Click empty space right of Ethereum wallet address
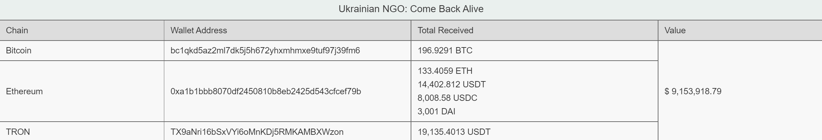Screen dimensions: 822x140 click(x=386, y=91)
